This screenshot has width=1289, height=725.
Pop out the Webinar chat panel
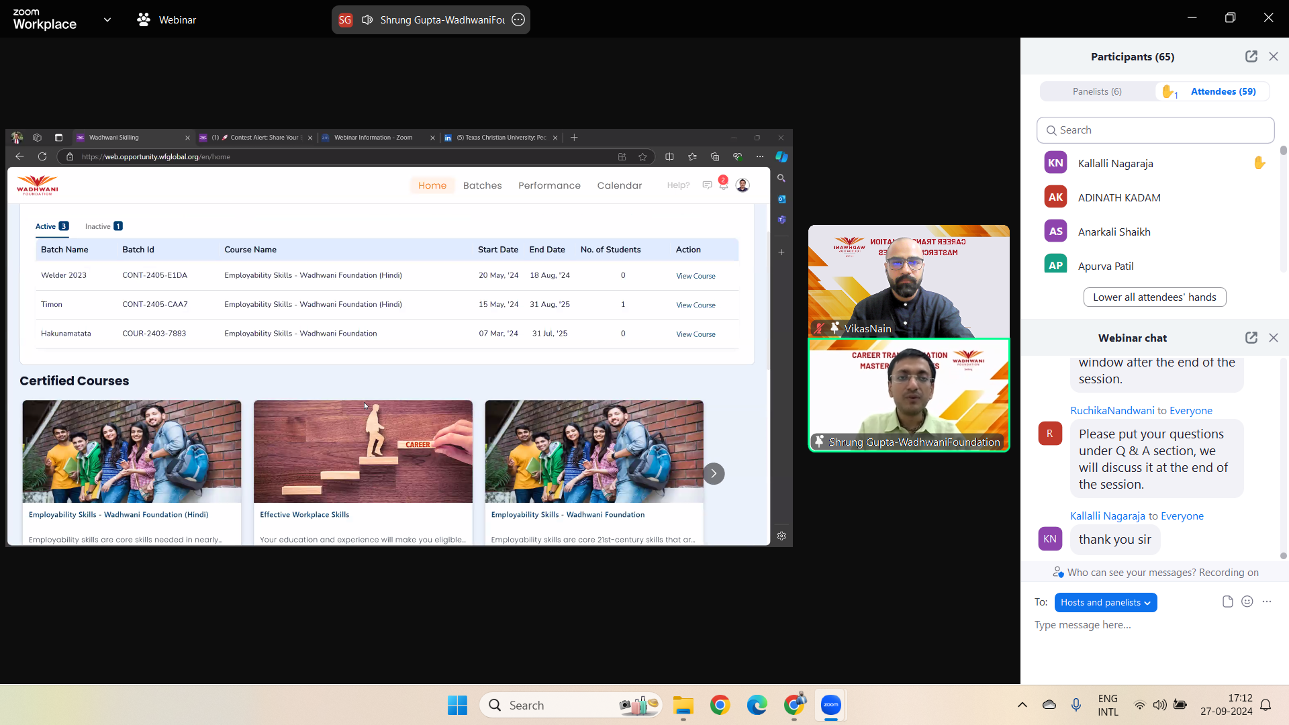pos(1251,338)
